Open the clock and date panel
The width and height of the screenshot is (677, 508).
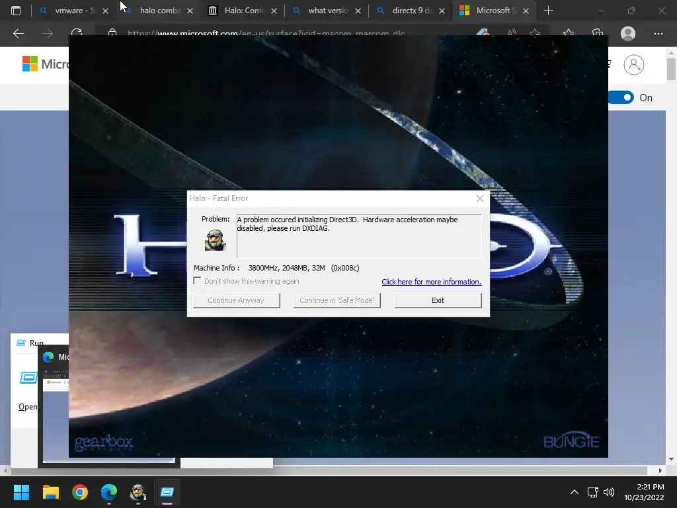[x=644, y=492]
